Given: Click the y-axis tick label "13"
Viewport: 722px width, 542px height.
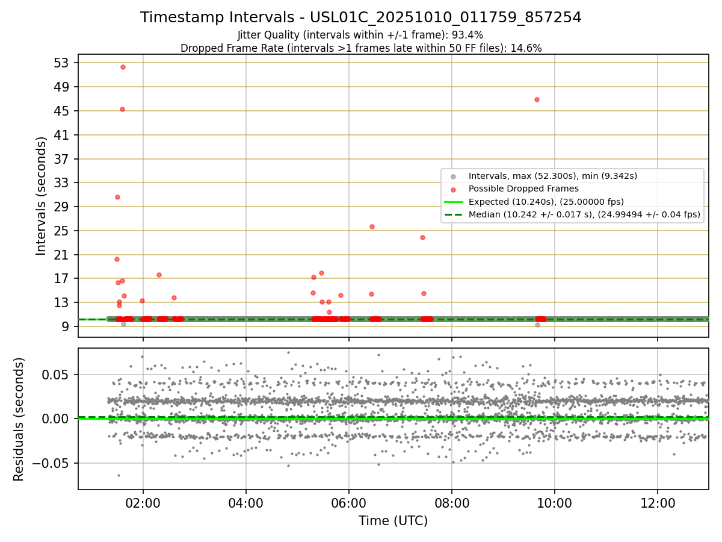Looking at the screenshot, I should [63, 303].
